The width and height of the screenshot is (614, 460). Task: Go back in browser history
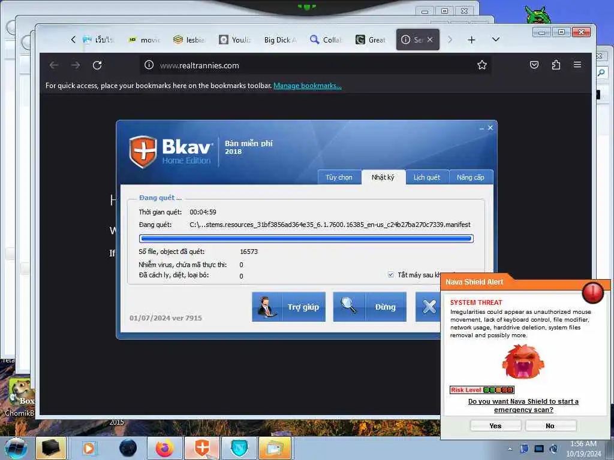click(53, 65)
